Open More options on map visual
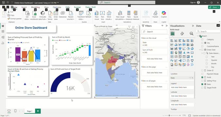Image resolution: width=221 pixels, height=117 pixels. 137,27
